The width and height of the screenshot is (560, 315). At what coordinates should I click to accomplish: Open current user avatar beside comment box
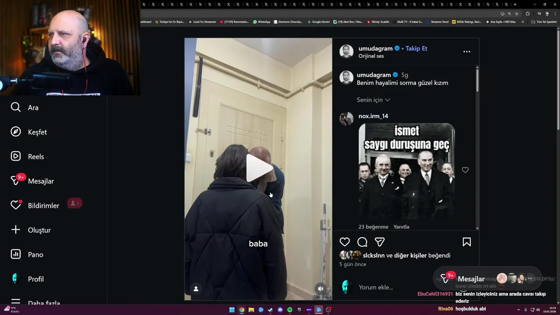coord(346,287)
